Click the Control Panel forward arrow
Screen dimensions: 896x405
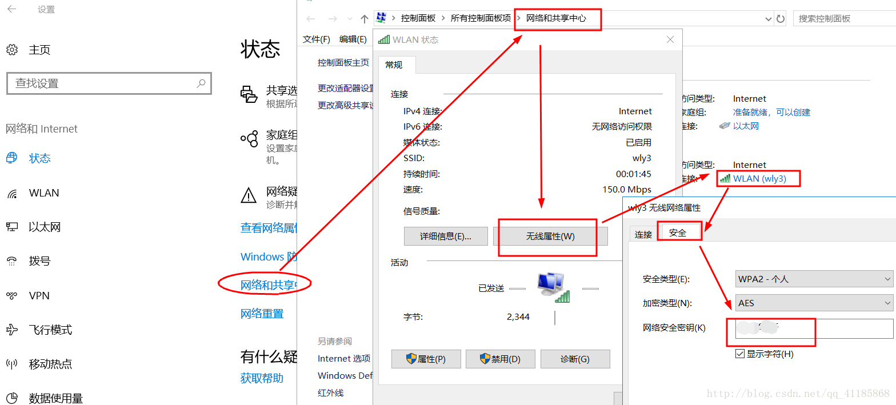tap(333, 18)
